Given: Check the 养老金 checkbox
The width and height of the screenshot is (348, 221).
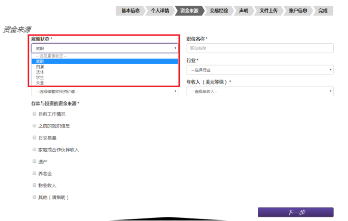Looking at the screenshot, I should click(35, 173).
